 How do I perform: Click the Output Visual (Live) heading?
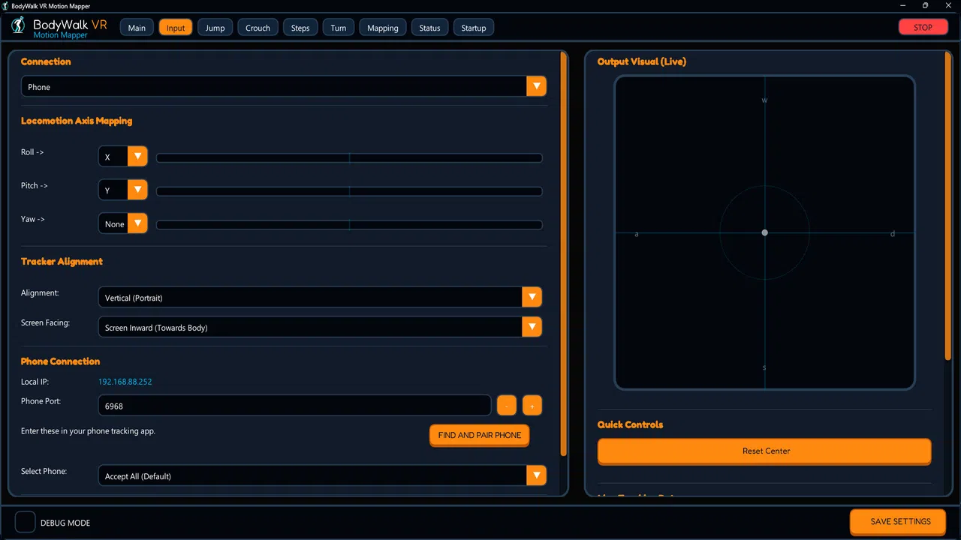(641, 61)
